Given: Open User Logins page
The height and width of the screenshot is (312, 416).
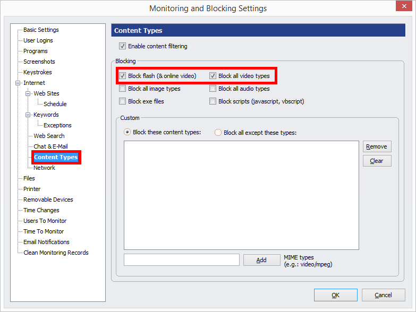Looking at the screenshot, I should coord(38,40).
